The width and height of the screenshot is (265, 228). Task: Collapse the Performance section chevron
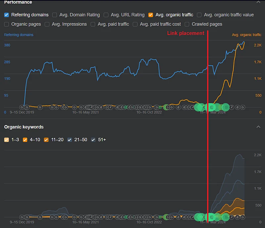click(x=258, y=2)
